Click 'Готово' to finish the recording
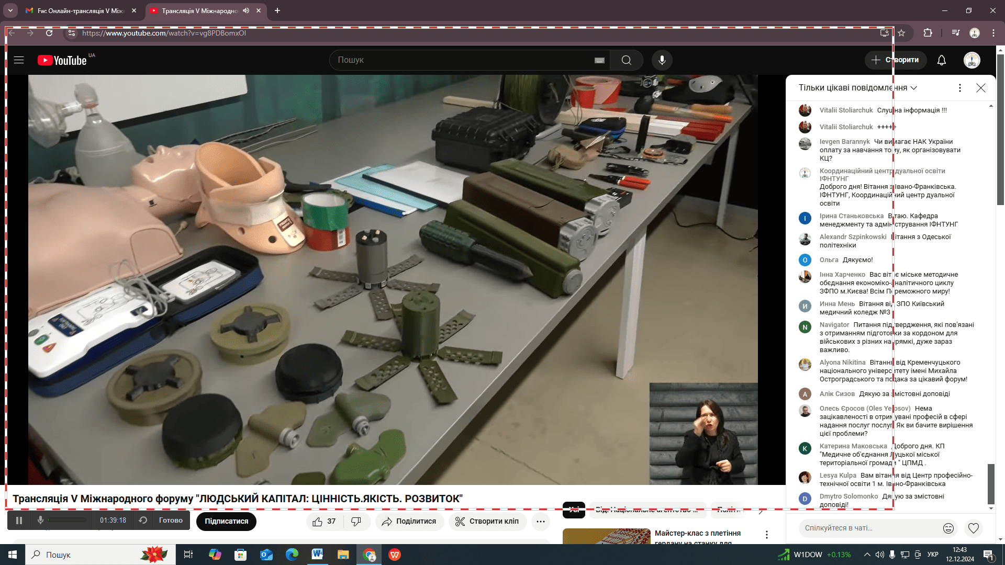This screenshot has height=565, width=1005. click(171, 520)
